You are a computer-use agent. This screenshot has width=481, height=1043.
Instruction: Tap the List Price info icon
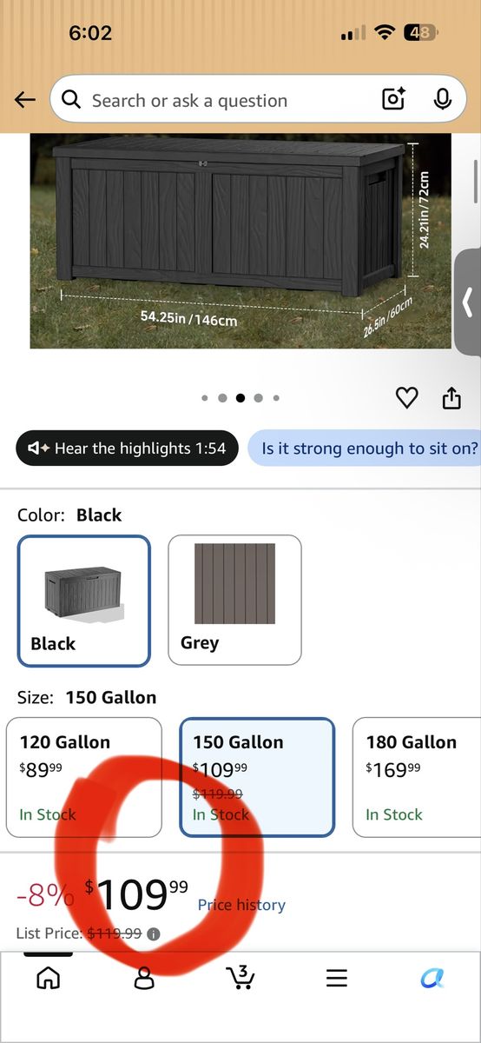(153, 934)
